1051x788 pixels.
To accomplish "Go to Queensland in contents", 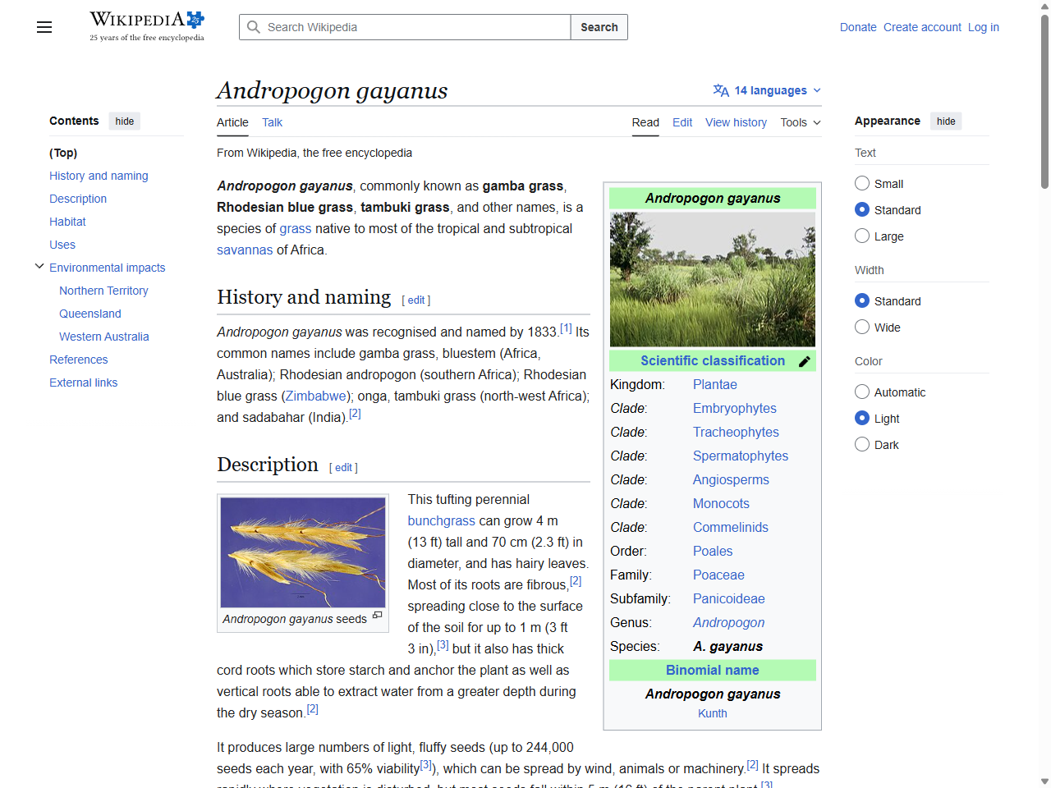I will click(90, 314).
